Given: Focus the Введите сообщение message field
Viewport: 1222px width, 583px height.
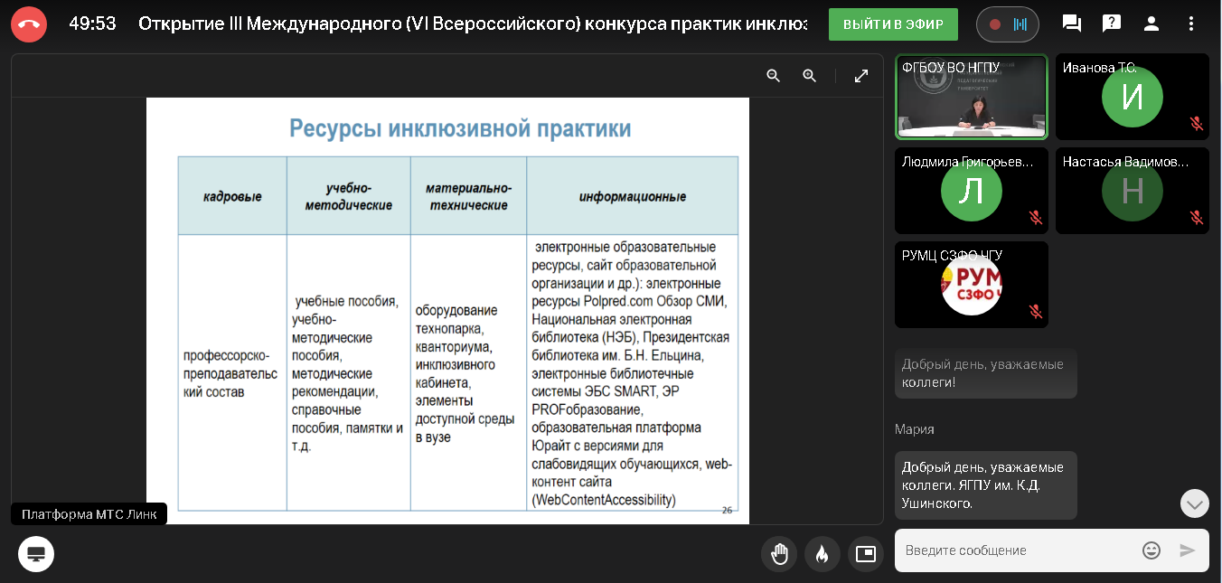Looking at the screenshot, I should coord(1017,550).
